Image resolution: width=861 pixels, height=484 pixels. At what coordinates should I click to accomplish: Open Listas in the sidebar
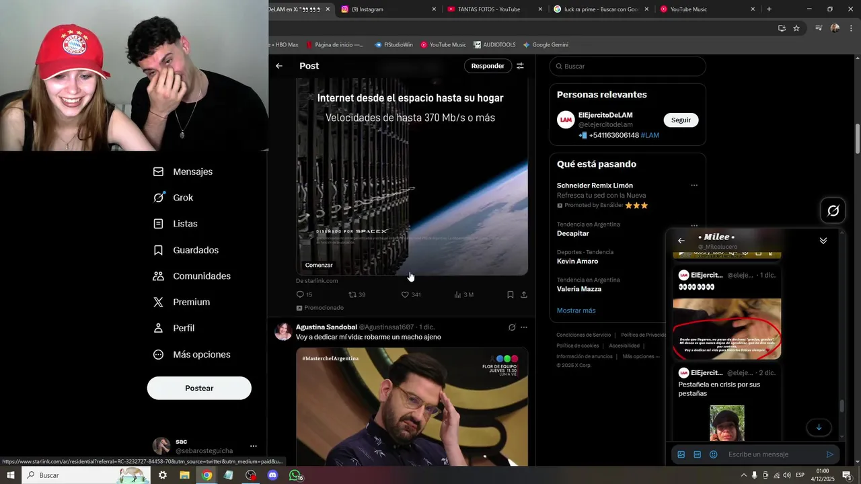click(176, 224)
